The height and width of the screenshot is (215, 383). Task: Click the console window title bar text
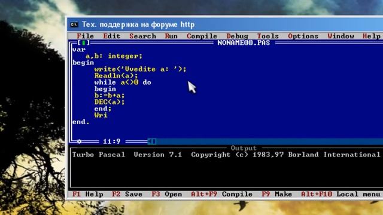(138, 24)
